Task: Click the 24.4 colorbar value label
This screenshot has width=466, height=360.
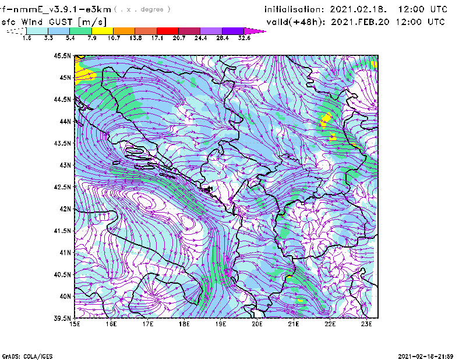Action: point(200,38)
